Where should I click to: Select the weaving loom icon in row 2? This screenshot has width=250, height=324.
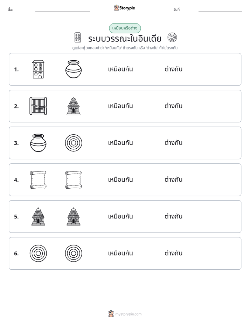coord(38,106)
